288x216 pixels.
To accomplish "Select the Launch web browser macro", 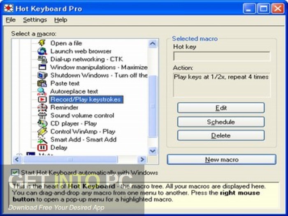I will (x=81, y=51).
